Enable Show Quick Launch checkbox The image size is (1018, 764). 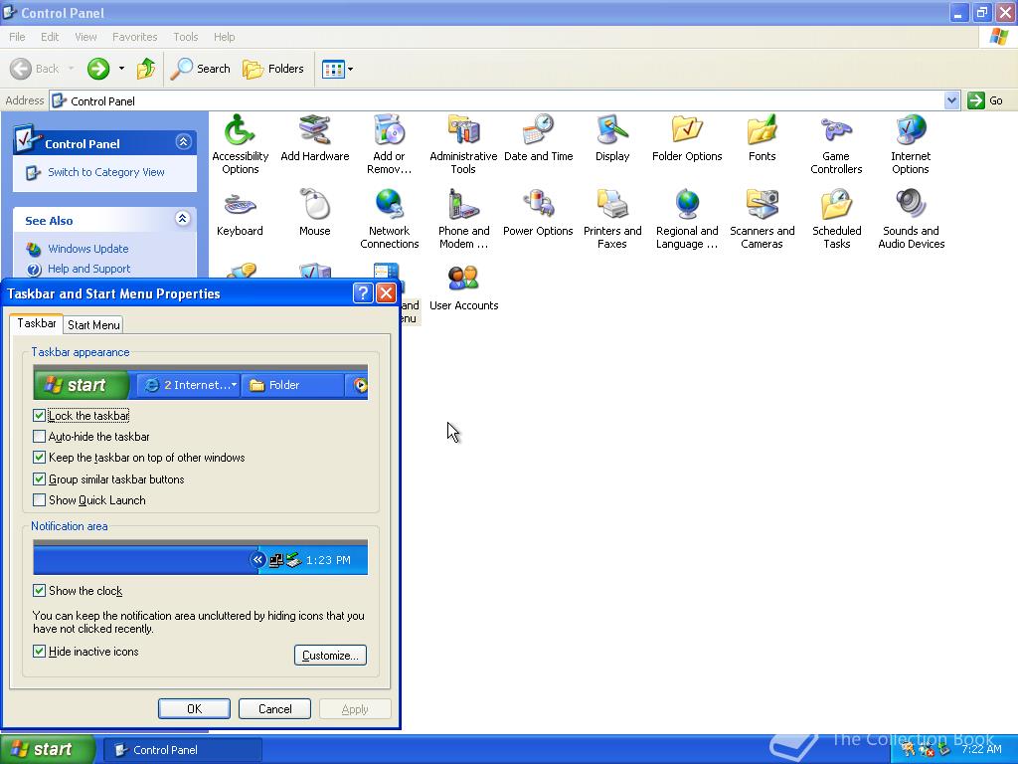(39, 499)
